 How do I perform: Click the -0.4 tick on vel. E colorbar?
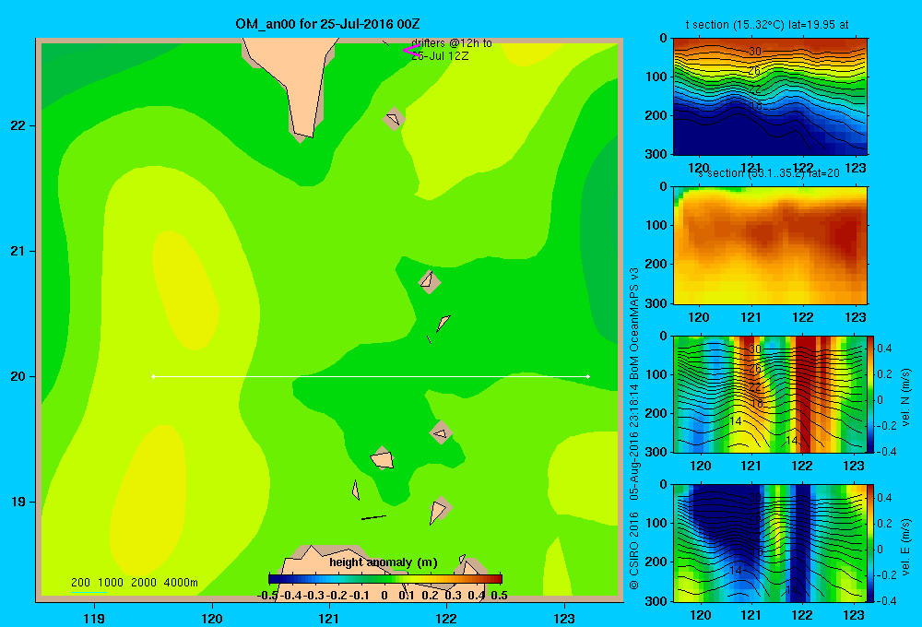[886, 600]
